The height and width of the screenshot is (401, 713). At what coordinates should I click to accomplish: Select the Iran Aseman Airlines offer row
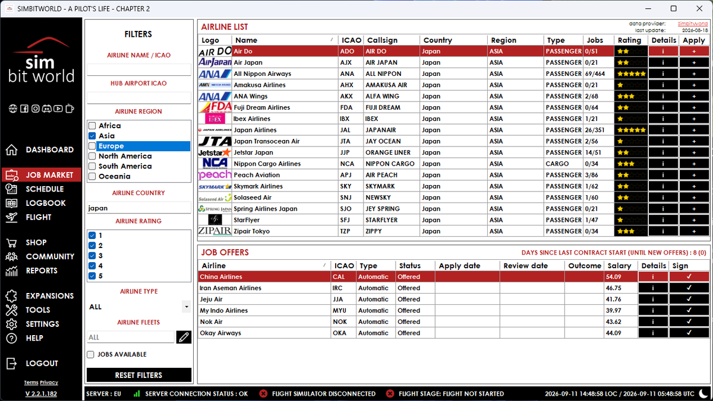tap(453, 288)
